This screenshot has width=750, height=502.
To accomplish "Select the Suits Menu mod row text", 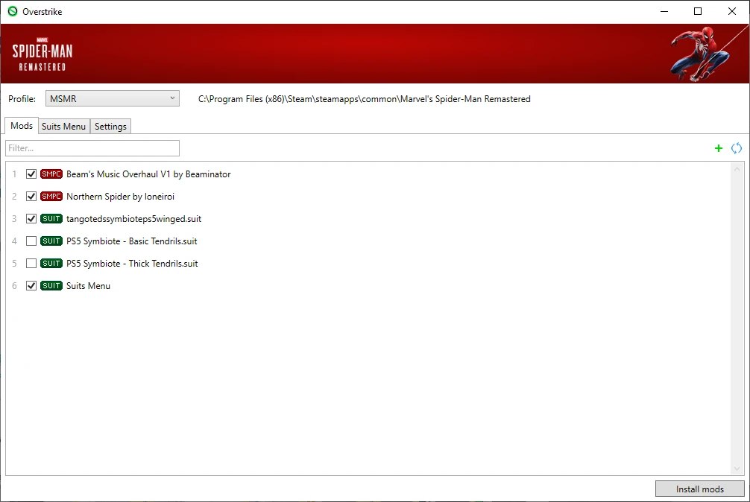I will pos(88,285).
